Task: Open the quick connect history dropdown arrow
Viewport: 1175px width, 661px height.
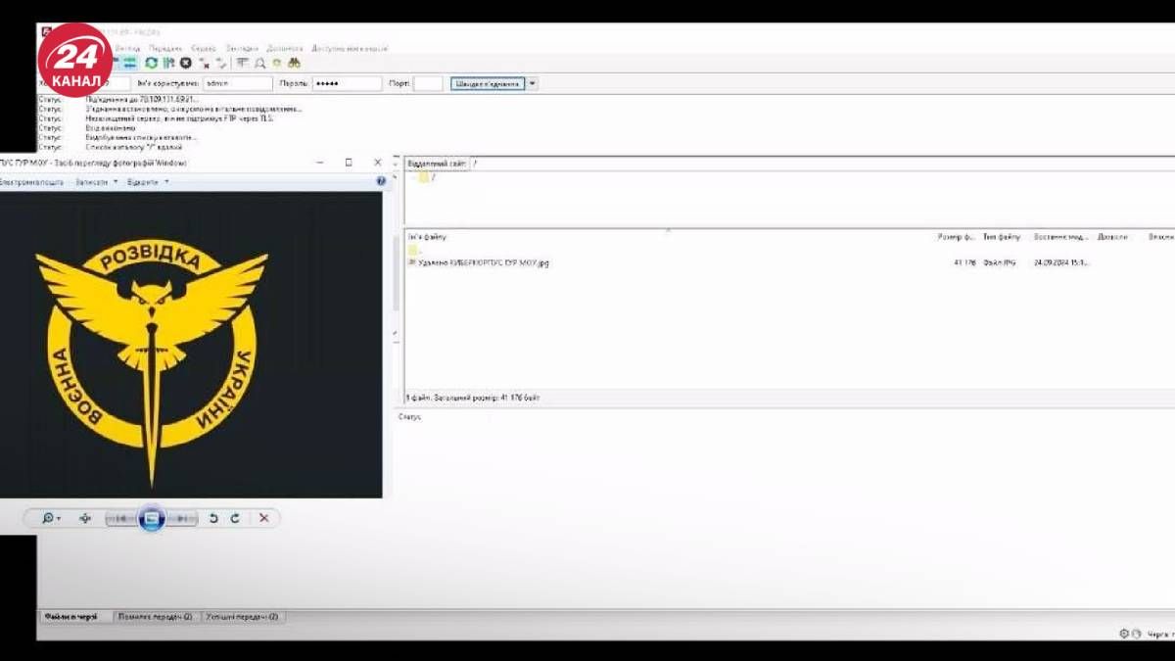Action: 533,84
